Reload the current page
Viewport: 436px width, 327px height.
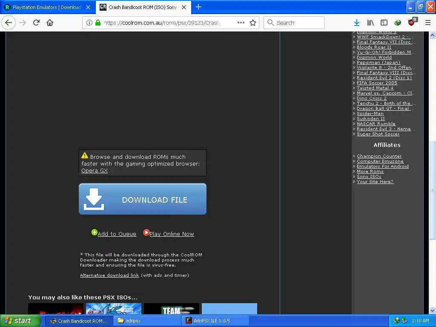click(37, 23)
